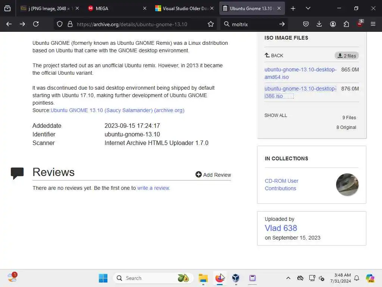Open uploader Vlad 638 profile
This screenshot has width=382, height=287.
point(281,228)
